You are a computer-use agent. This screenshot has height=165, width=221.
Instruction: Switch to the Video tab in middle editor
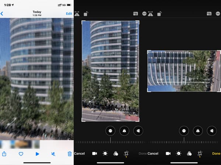pyautogui.click(x=95, y=154)
